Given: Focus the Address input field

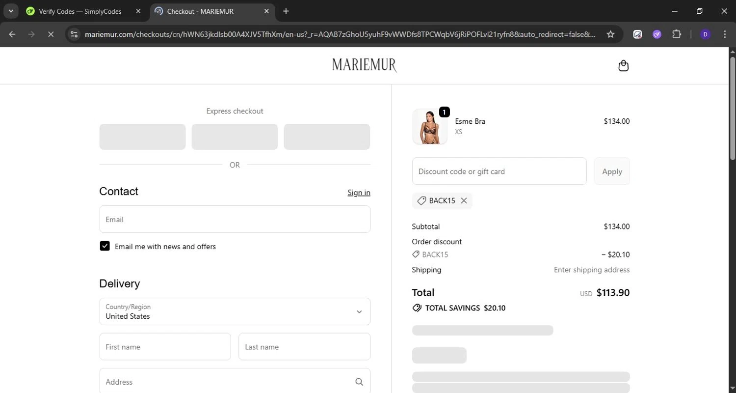Looking at the screenshot, I should [235, 381].
